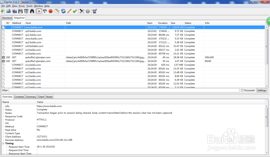Open a saved session file
The height and width of the screenshot is (157, 270).
(9, 11)
